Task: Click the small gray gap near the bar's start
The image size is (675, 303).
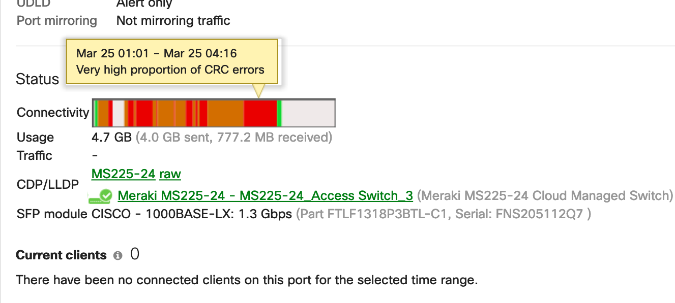Action: 118,113
